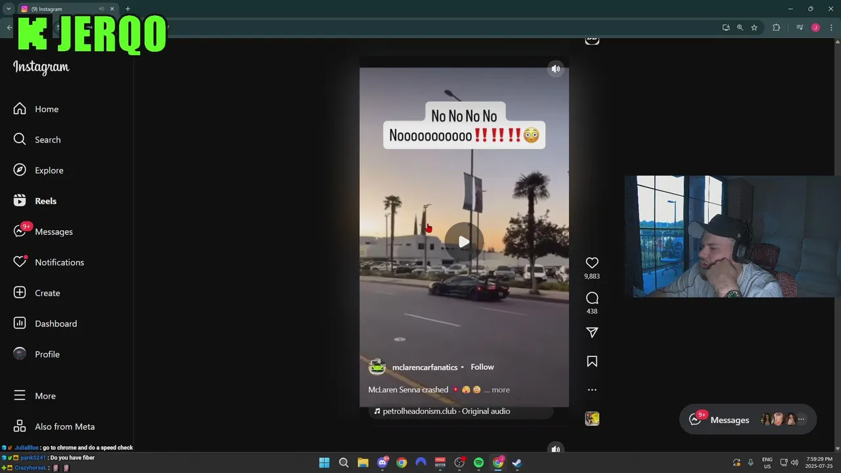Screen dimensions: 841x473
Task: Click the 438 comments count
Action: click(x=592, y=311)
